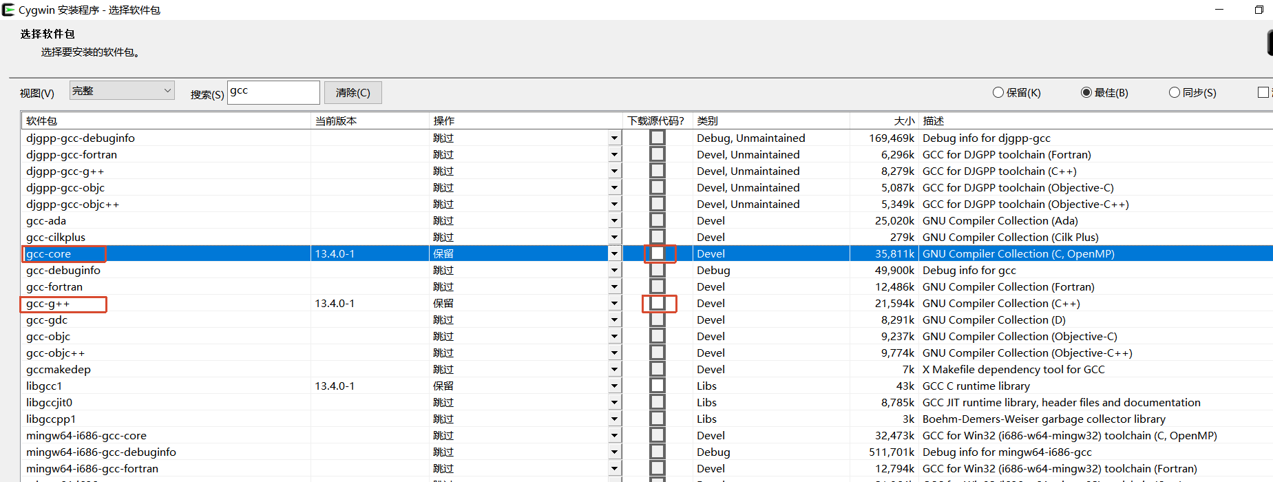Open action dropdown for gcc-core
The height and width of the screenshot is (482, 1273).
[x=614, y=253]
